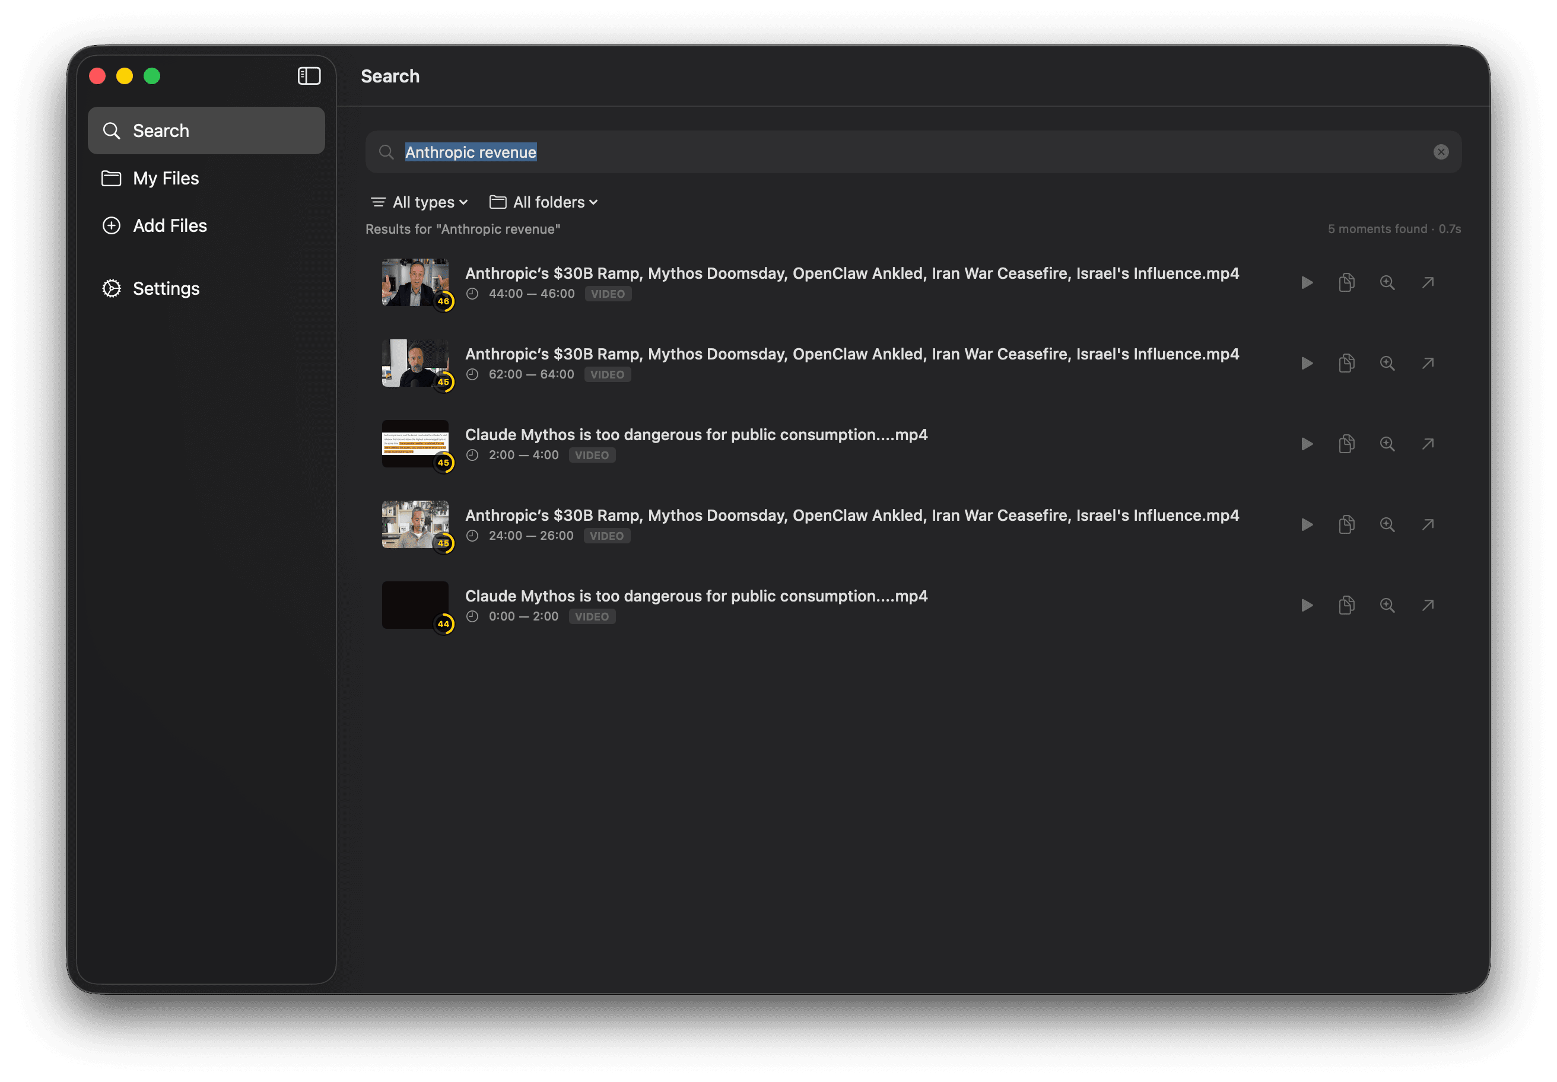Open the 24:00 — 26:00 result externally
This screenshot has height=1082, width=1557.
point(1428,525)
